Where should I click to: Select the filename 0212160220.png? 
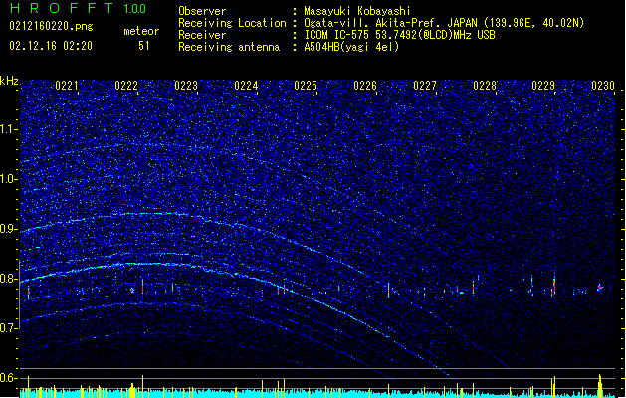tap(51, 26)
